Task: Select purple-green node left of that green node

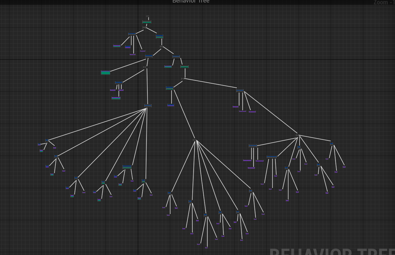Action: click(168, 67)
